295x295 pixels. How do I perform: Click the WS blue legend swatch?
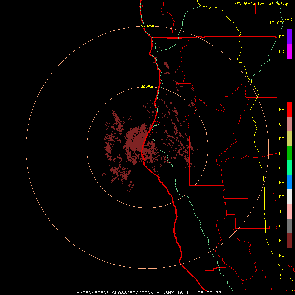point(289,182)
